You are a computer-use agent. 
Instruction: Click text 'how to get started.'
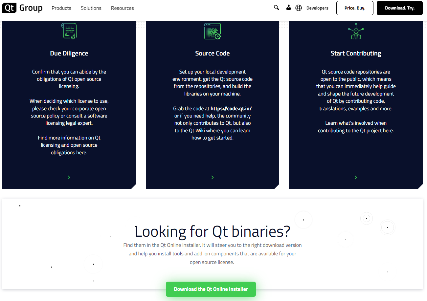[x=213, y=138]
